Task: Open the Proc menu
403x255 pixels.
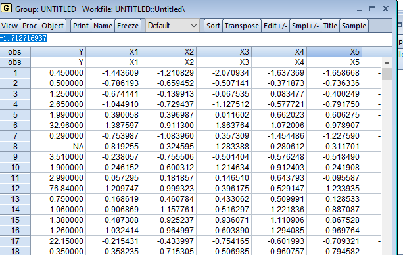Action: 30,26
